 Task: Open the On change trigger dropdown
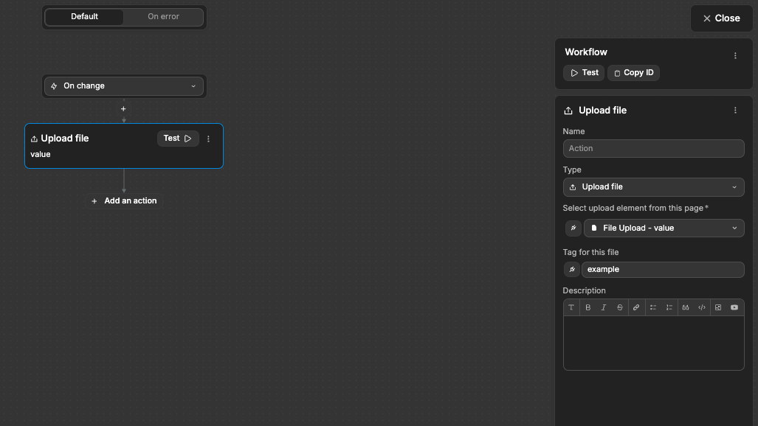coord(123,85)
